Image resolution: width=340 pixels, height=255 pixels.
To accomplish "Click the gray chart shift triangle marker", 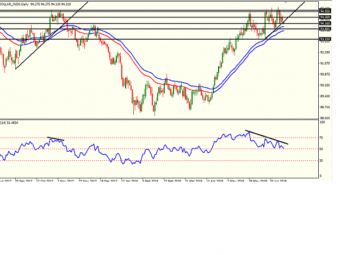I will [x=286, y=2].
